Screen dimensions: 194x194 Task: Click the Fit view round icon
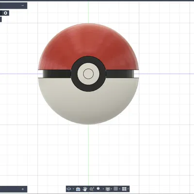coord(98,188)
